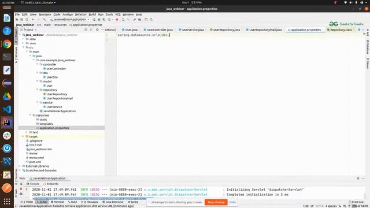Select UserRepositoryImpl in the project tree

click(60, 98)
